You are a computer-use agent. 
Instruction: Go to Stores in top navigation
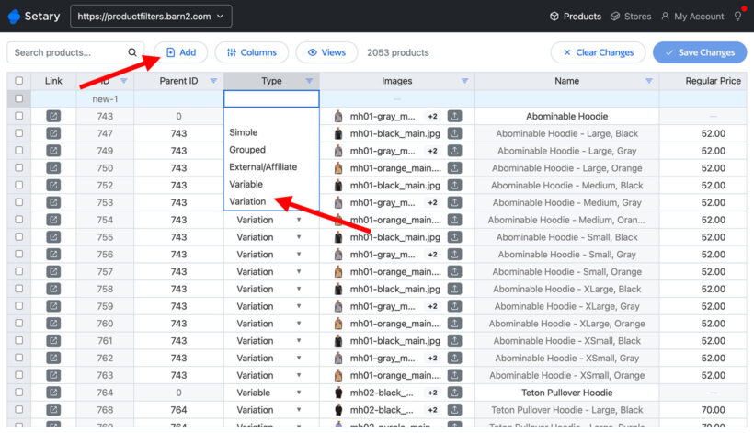click(631, 17)
